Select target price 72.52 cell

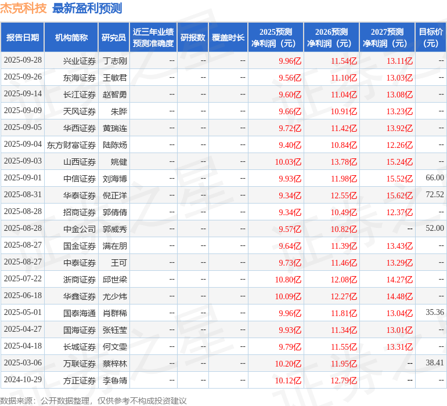pos(434,195)
